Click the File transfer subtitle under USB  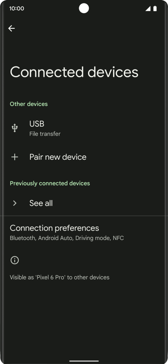click(45, 134)
